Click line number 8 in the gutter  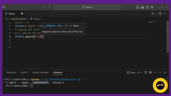(x=10, y=47)
